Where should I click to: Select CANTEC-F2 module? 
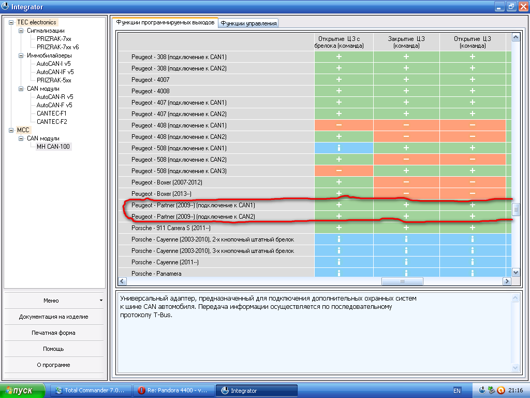[x=52, y=122]
